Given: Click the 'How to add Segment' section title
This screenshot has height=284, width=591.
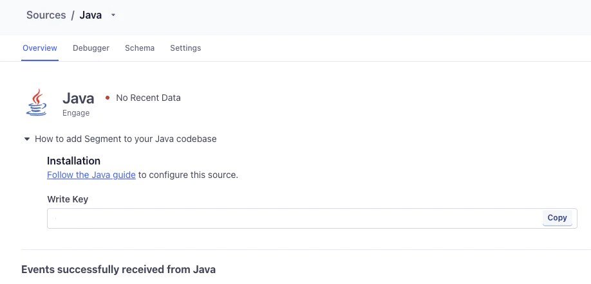Looking at the screenshot, I should (x=125, y=139).
